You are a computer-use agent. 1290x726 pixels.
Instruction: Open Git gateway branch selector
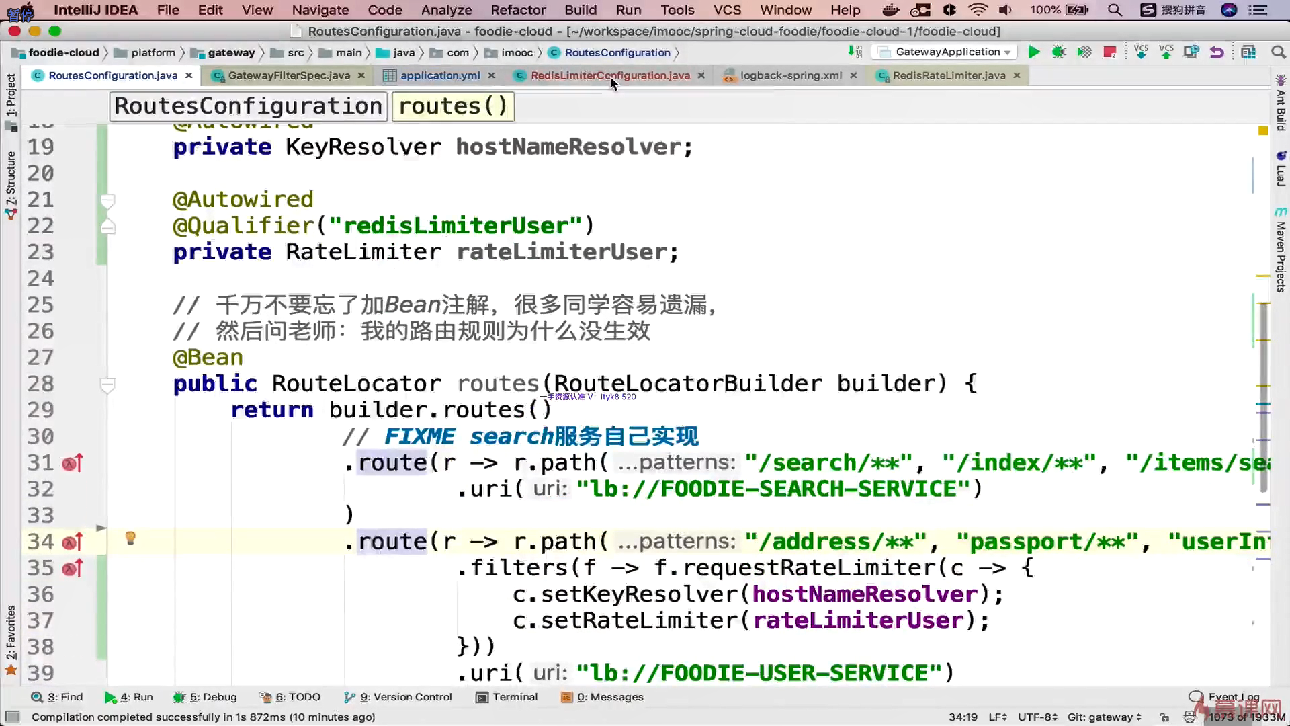click(x=1104, y=717)
